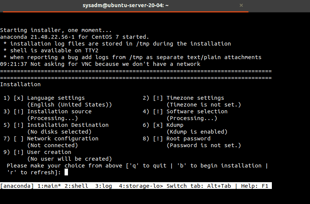310x204 pixels.
Task: Select the sysadm@ubuntu-server-20-04 tab title
Action: 125,5
